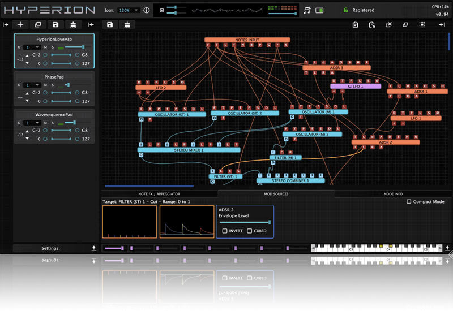Select the OSCILLATOR (ST) 1 node
Screen dimensions: 453x311
point(172,115)
